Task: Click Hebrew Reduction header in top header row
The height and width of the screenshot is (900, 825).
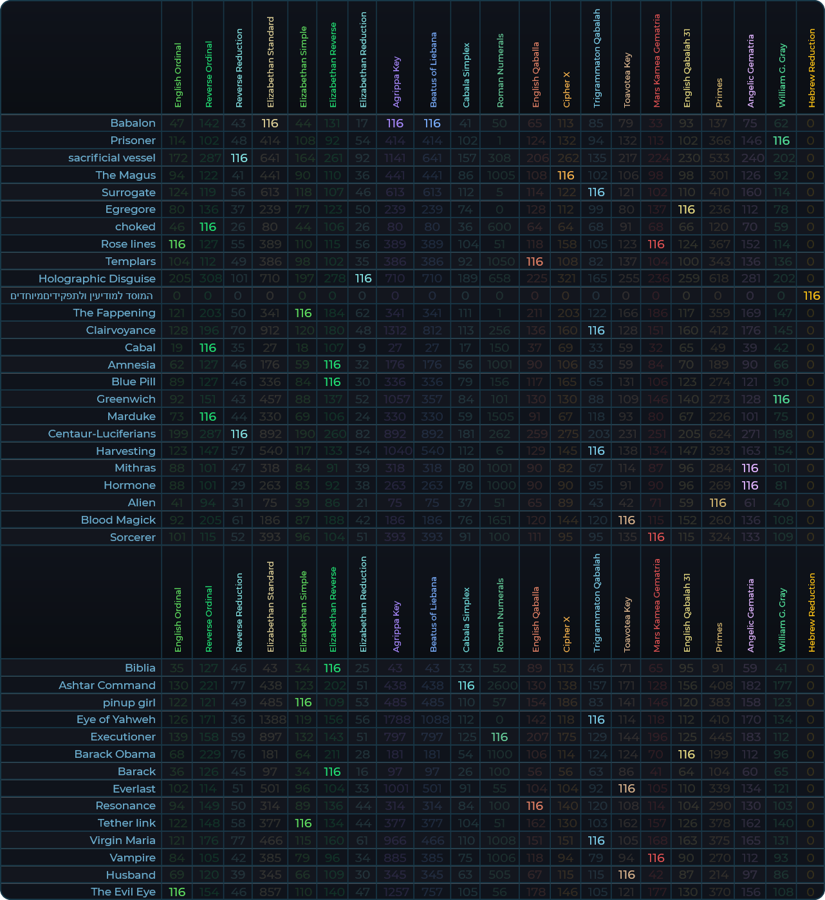Action: tap(811, 68)
